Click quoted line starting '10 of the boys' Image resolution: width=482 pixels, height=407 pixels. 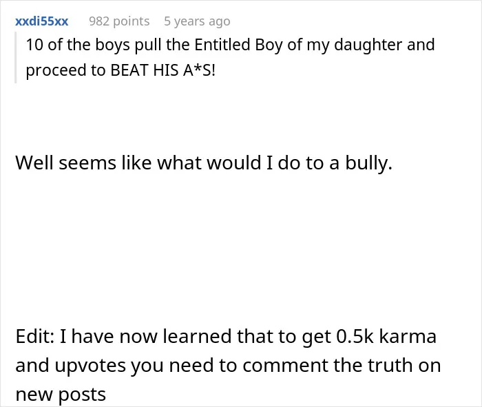pyautogui.click(x=230, y=45)
